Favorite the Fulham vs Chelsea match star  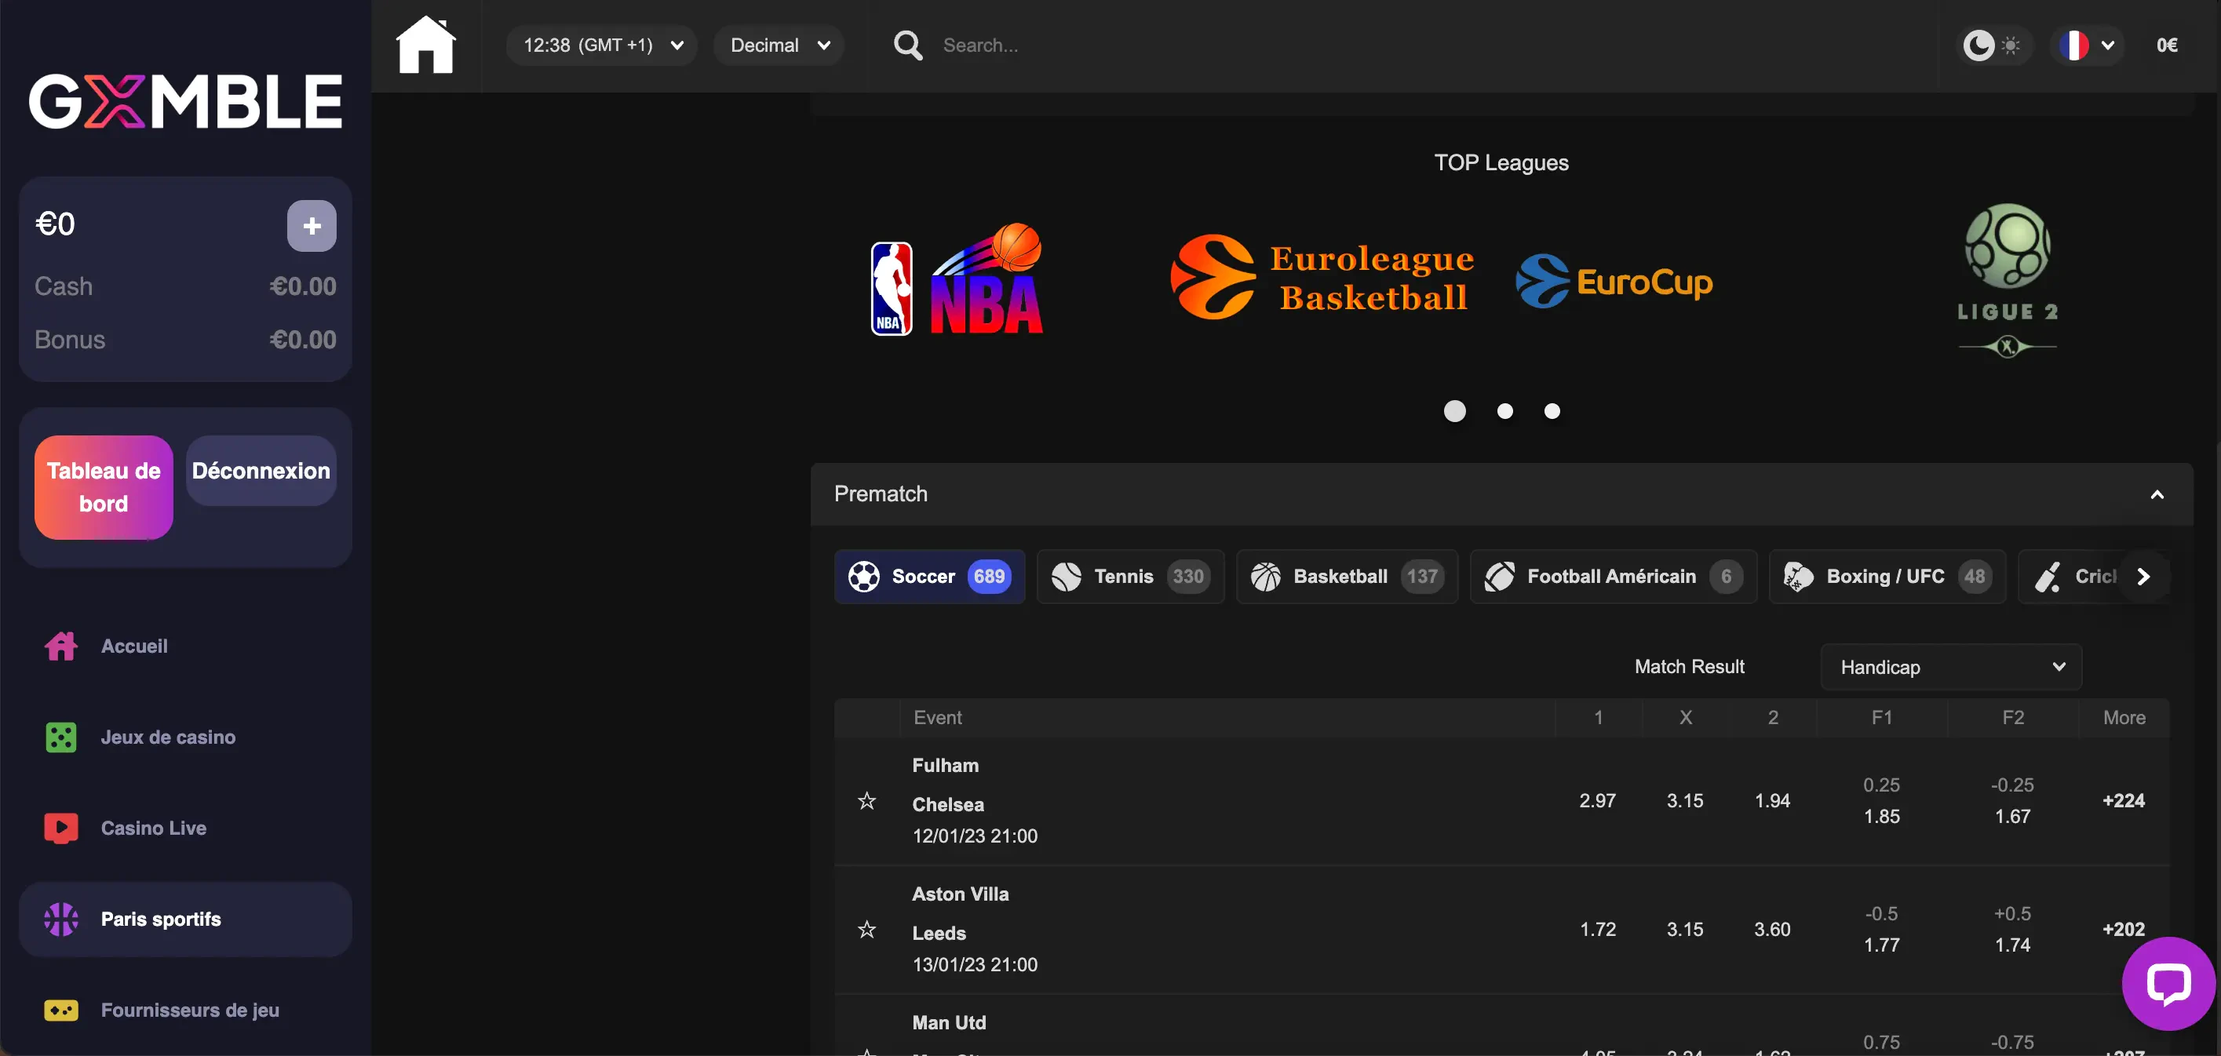(x=866, y=800)
